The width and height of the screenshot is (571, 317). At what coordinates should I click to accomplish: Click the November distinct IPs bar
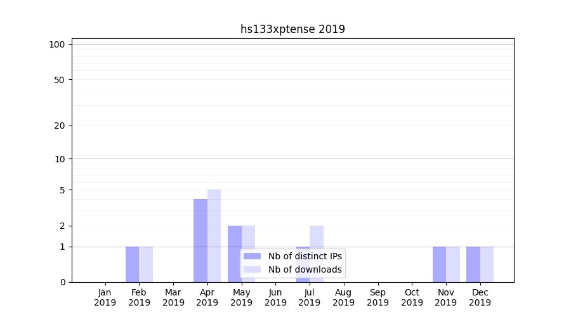(x=439, y=264)
